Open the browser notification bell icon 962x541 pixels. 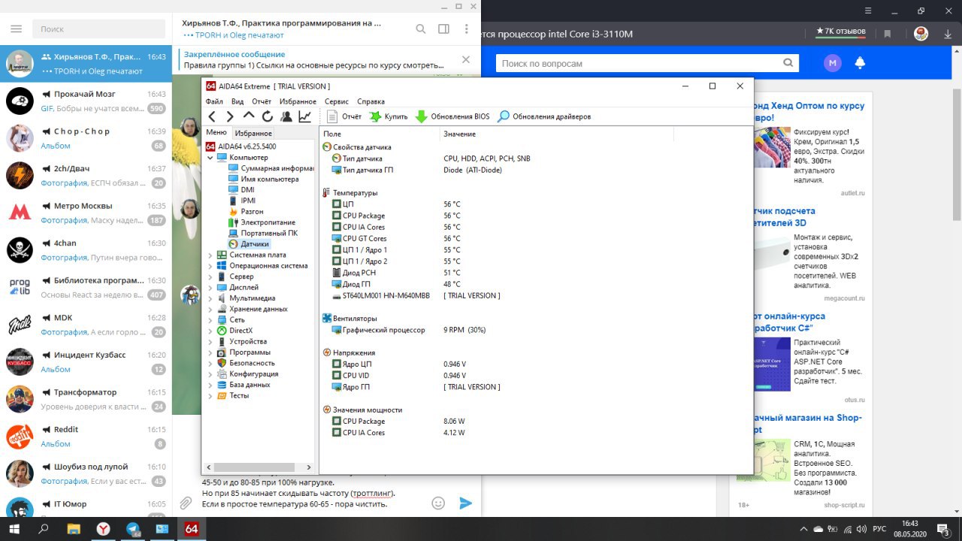(860, 63)
